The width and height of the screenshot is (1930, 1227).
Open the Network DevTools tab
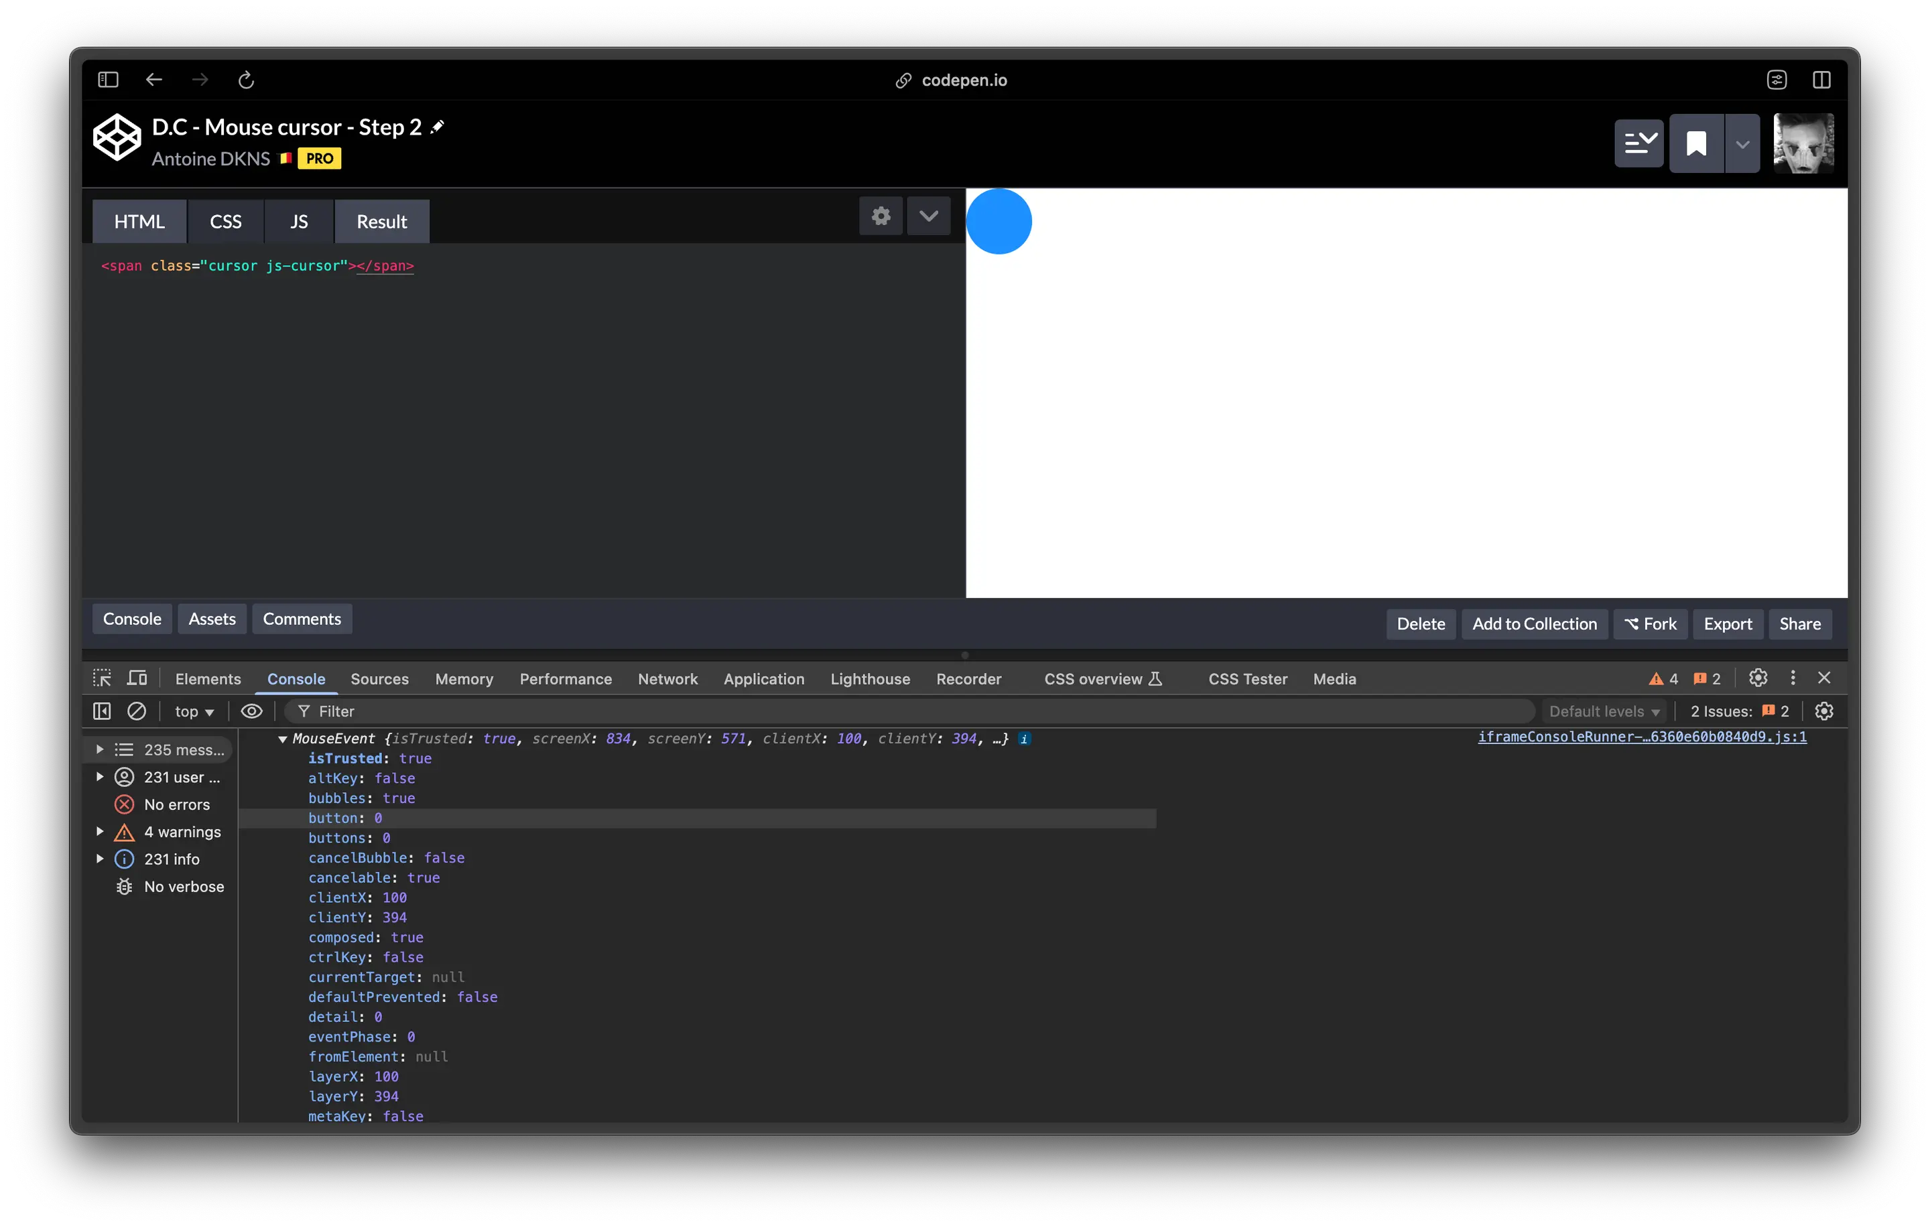(x=667, y=679)
